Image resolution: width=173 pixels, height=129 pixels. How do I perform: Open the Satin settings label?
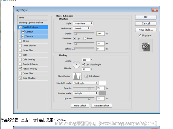tap(25, 55)
